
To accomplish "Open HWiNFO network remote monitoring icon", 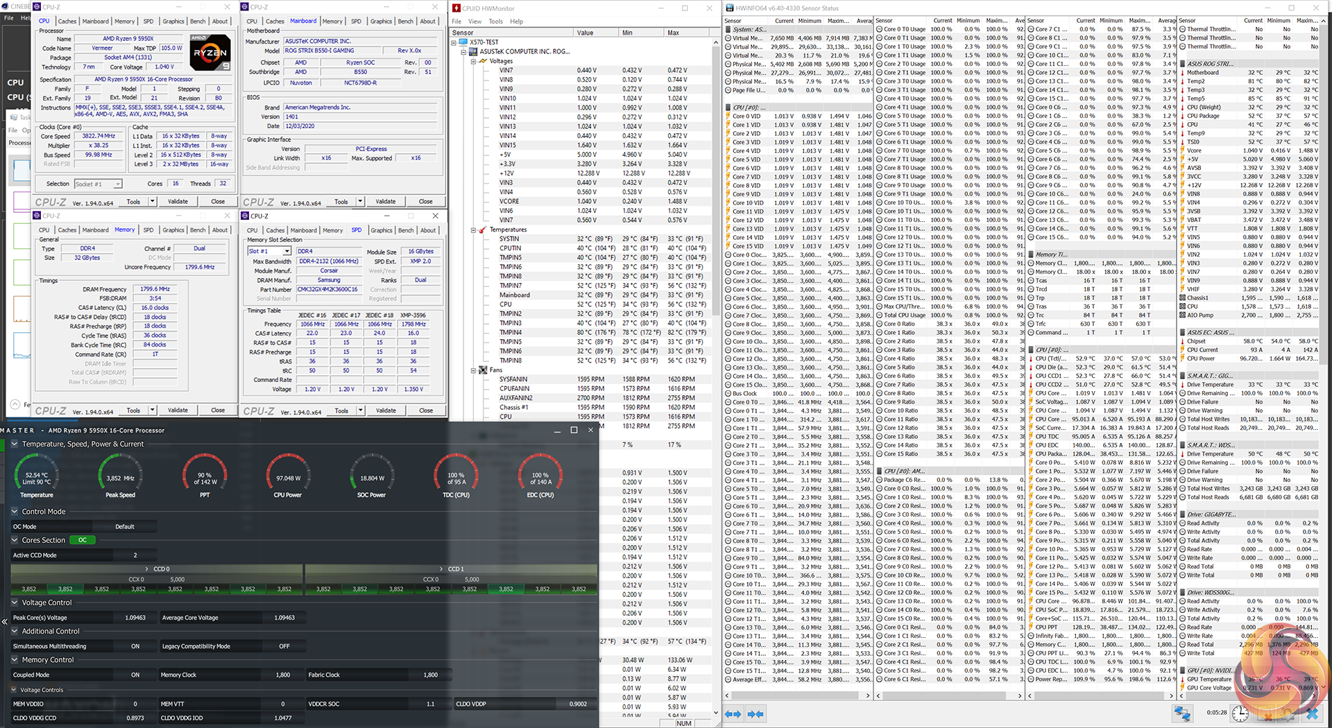I will pyautogui.click(x=1182, y=713).
